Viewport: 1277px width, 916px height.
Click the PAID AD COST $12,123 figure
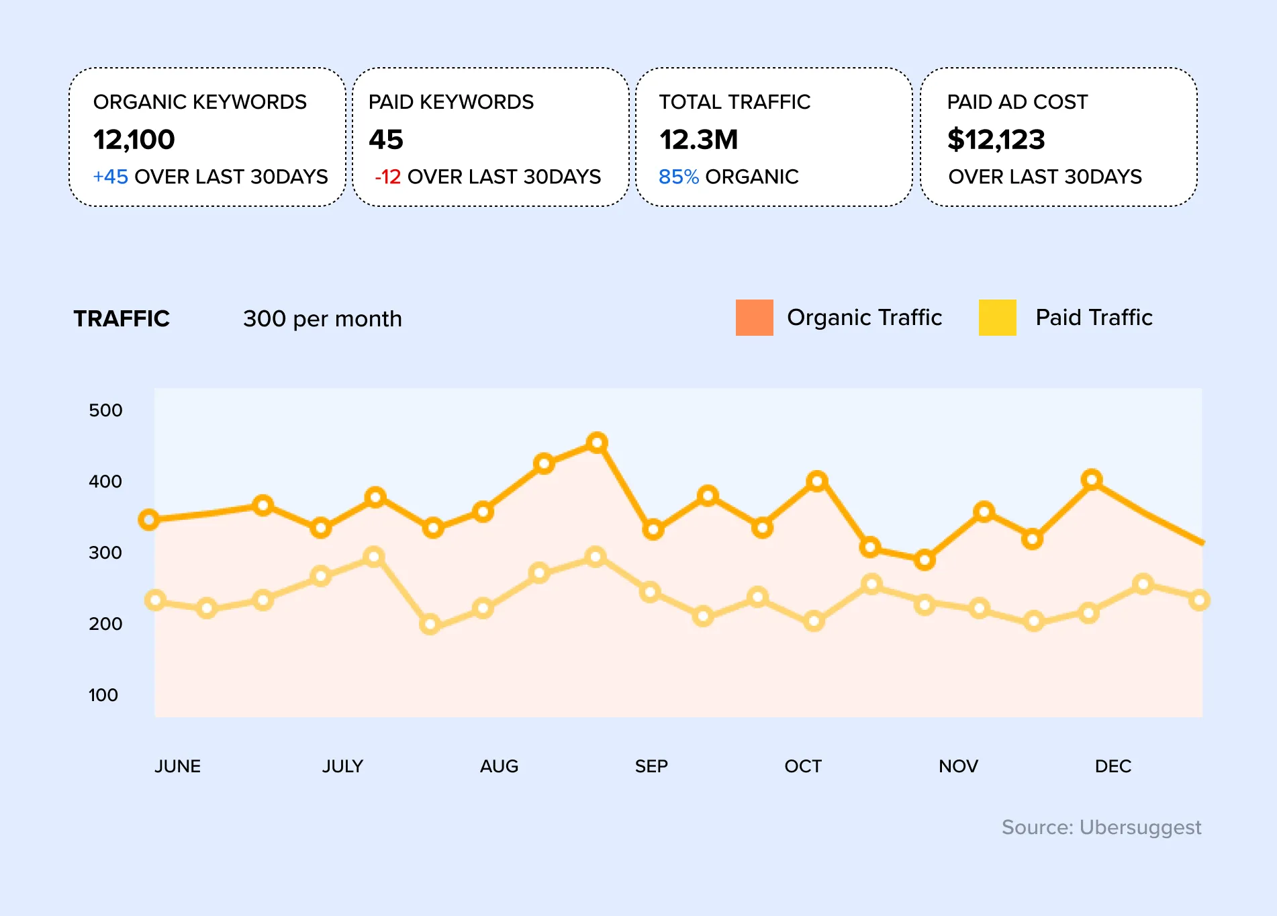point(996,140)
